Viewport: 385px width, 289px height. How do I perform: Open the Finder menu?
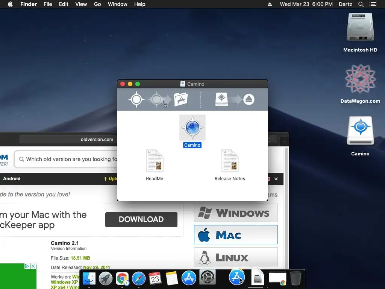[x=29, y=4]
